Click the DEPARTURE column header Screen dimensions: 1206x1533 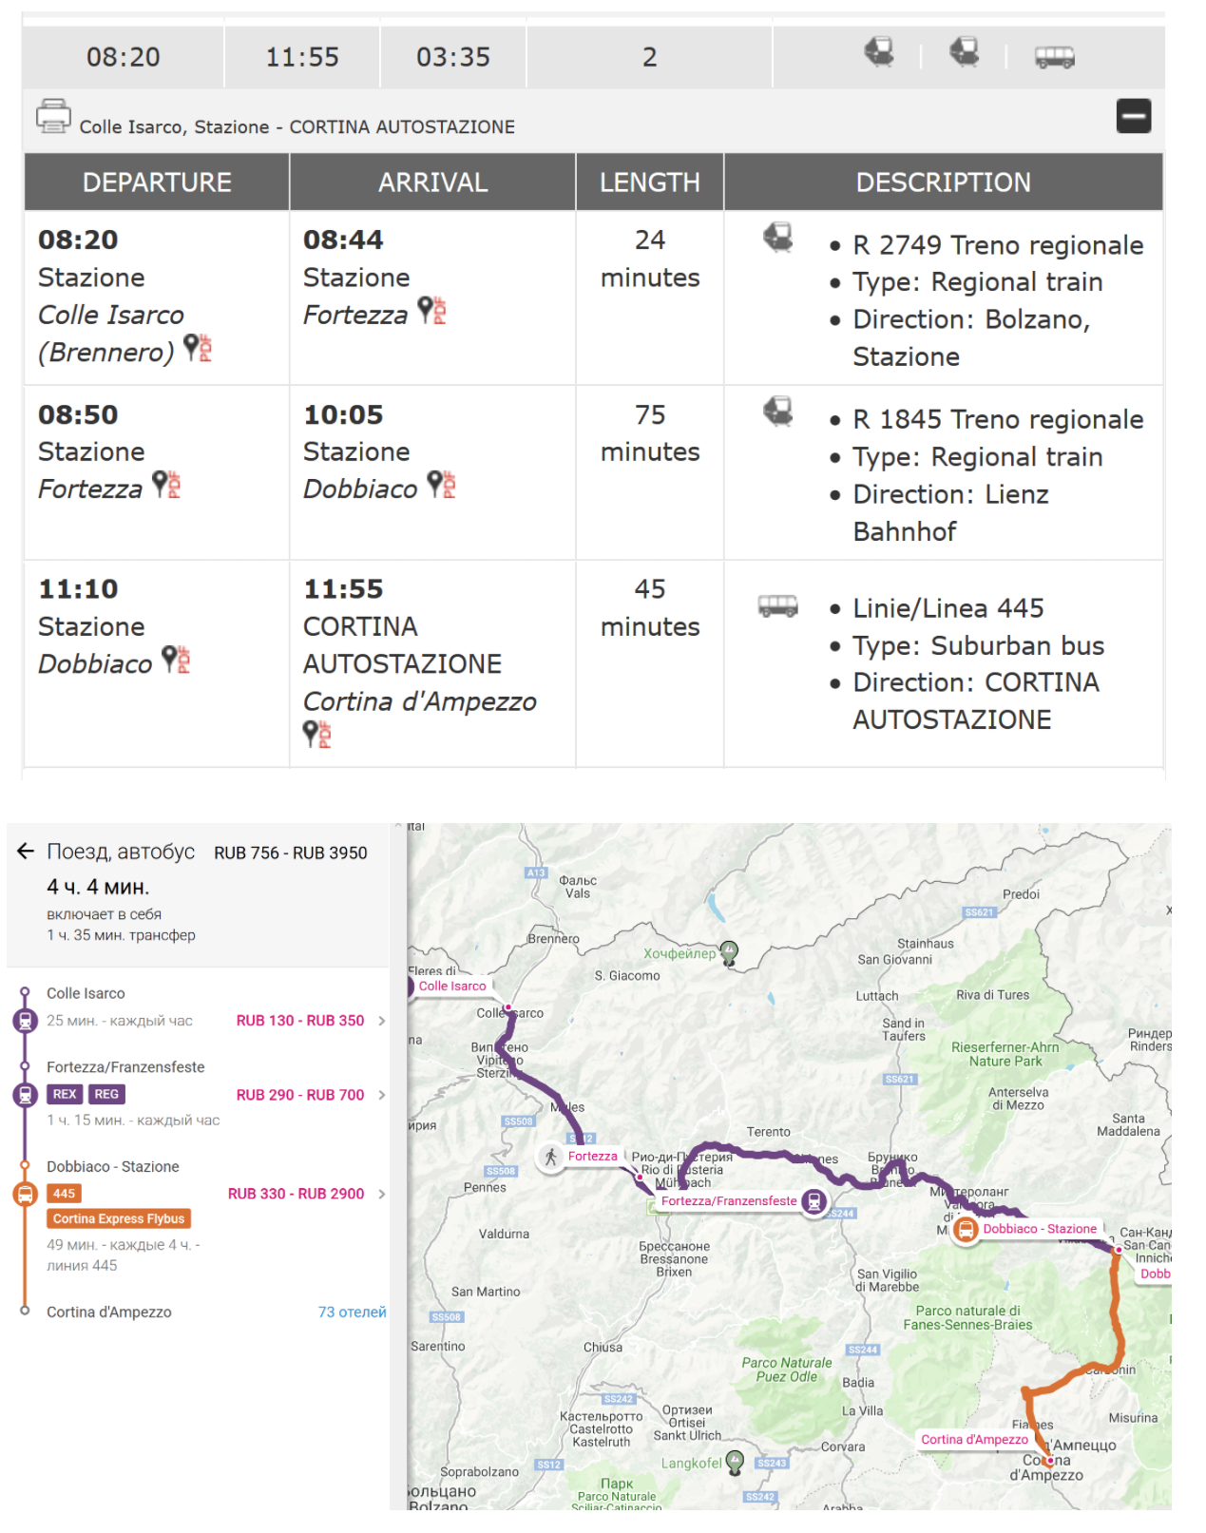tap(157, 182)
